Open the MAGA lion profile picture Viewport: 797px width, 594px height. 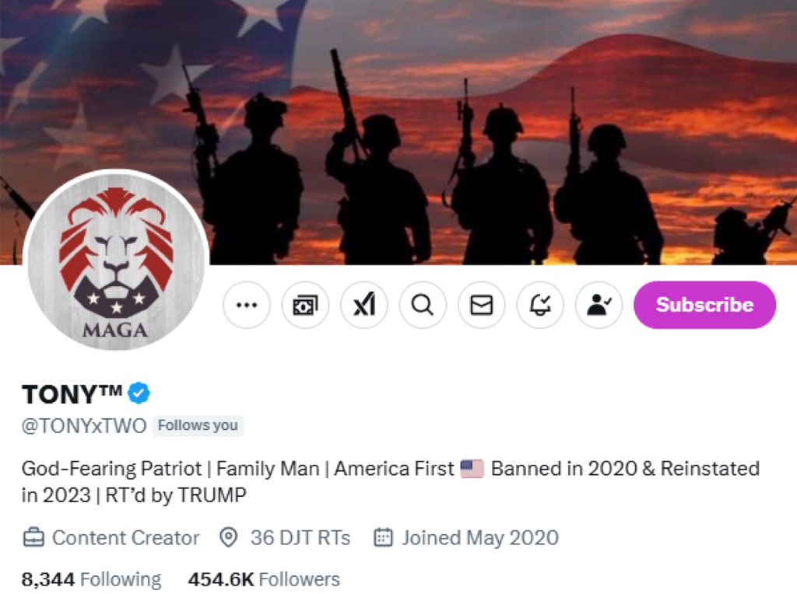(117, 260)
